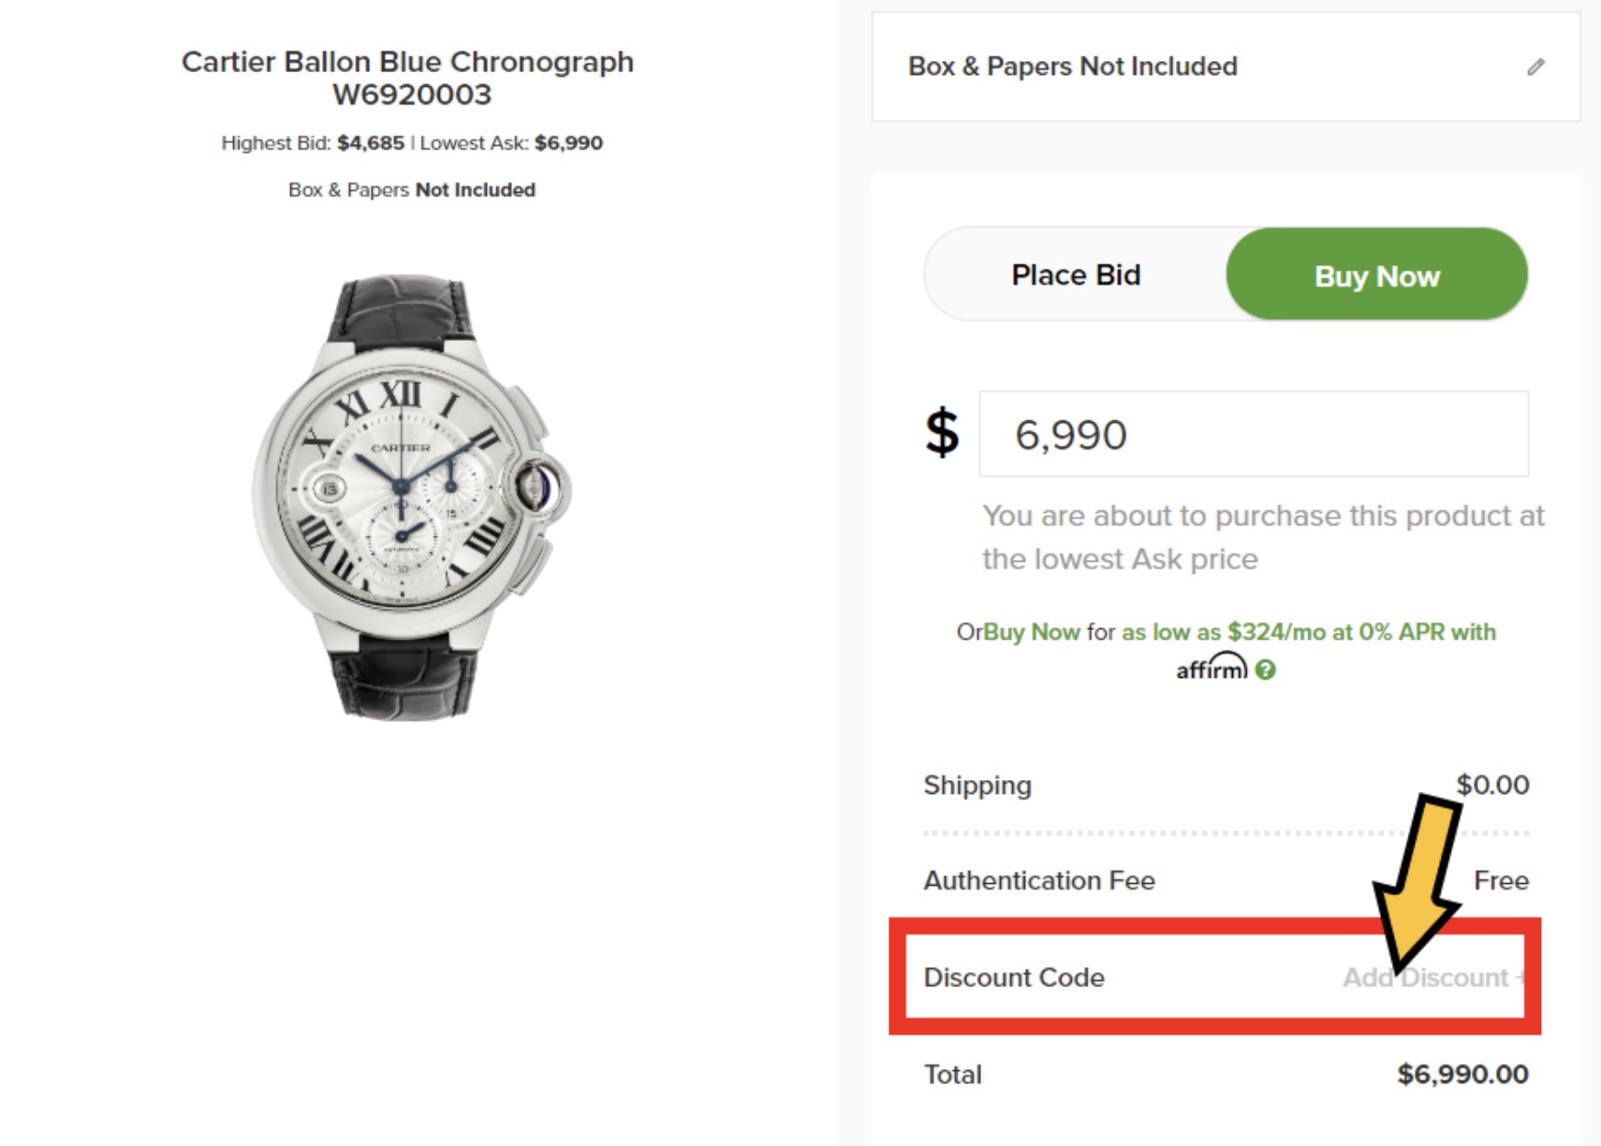Click the $0.00 shipping cost
The height and width of the screenshot is (1146, 1601).
[1492, 785]
